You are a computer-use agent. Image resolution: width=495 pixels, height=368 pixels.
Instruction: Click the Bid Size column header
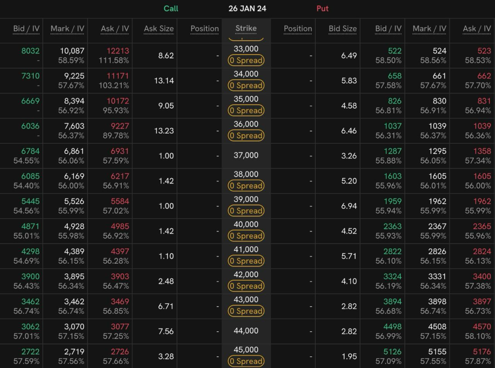[x=342, y=28]
